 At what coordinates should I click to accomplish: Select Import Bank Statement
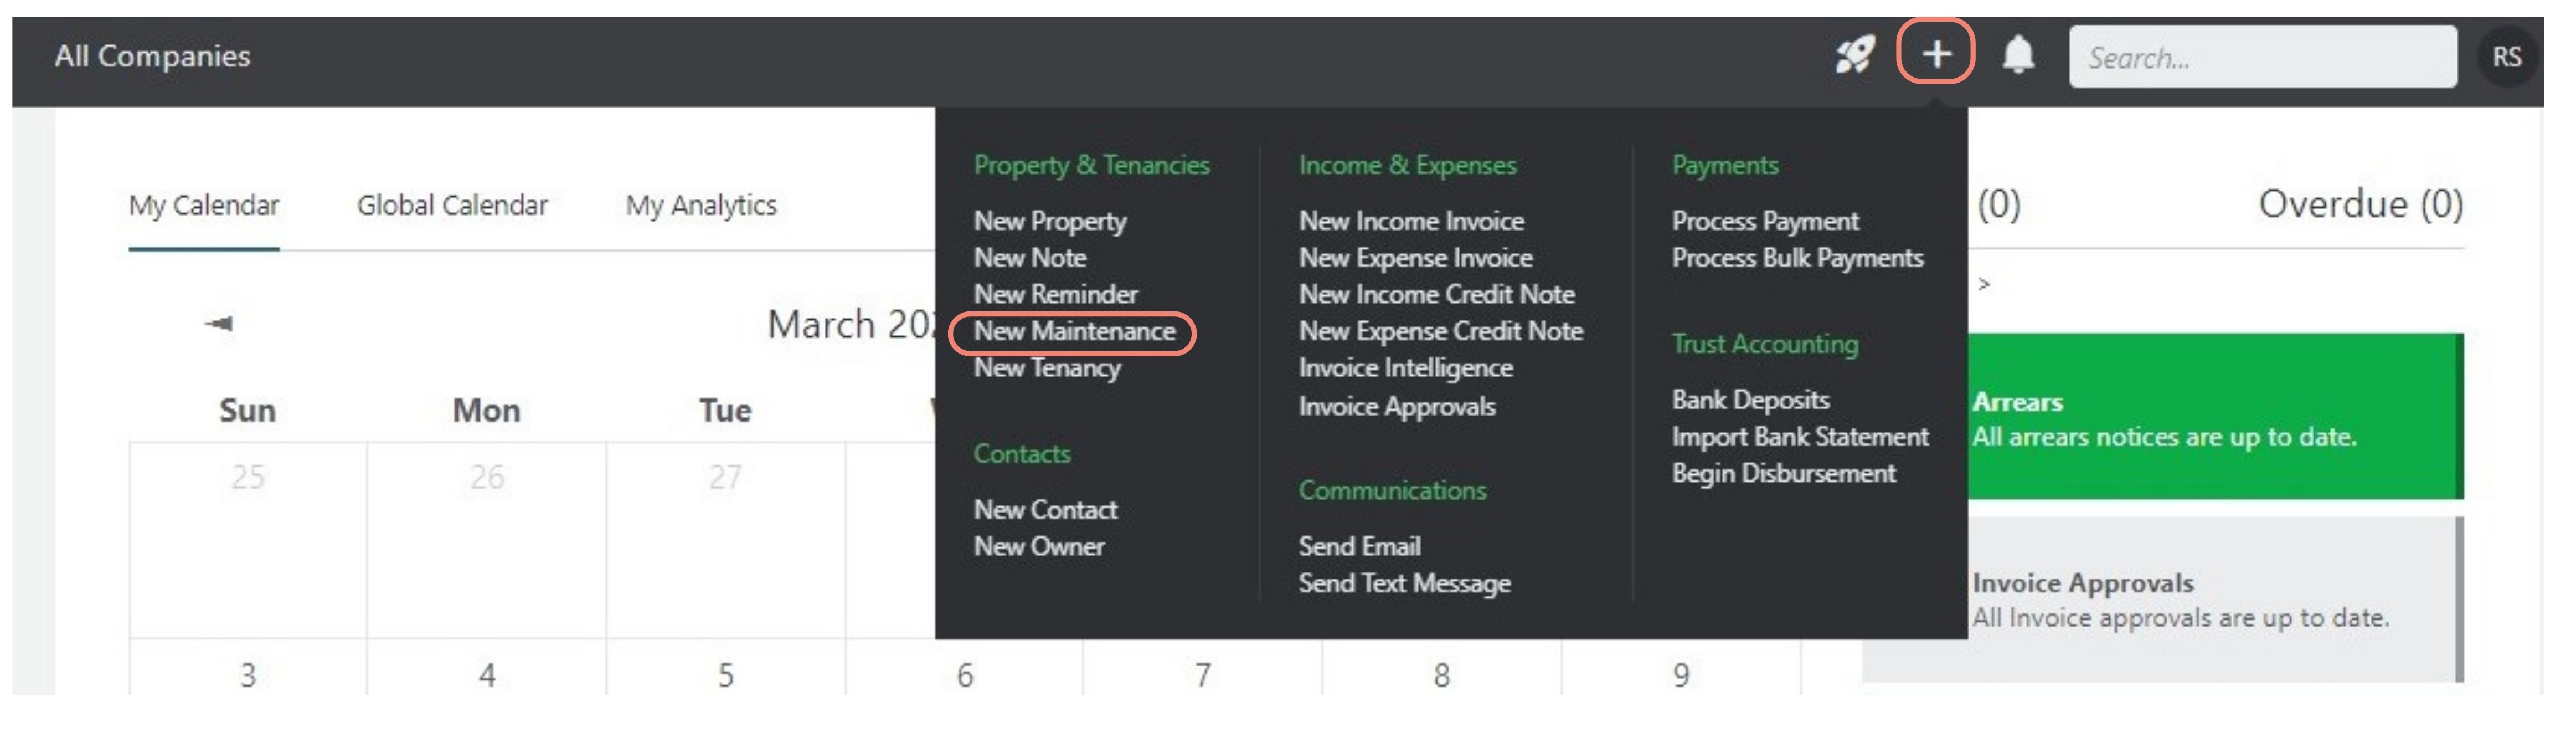(x=1800, y=437)
